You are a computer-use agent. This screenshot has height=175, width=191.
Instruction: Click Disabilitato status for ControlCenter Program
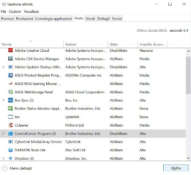pyautogui.click(x=118, y=133)
